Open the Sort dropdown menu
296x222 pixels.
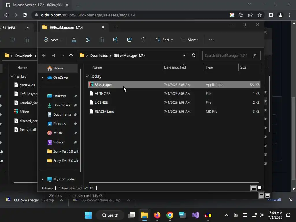(x=164, y=40)
